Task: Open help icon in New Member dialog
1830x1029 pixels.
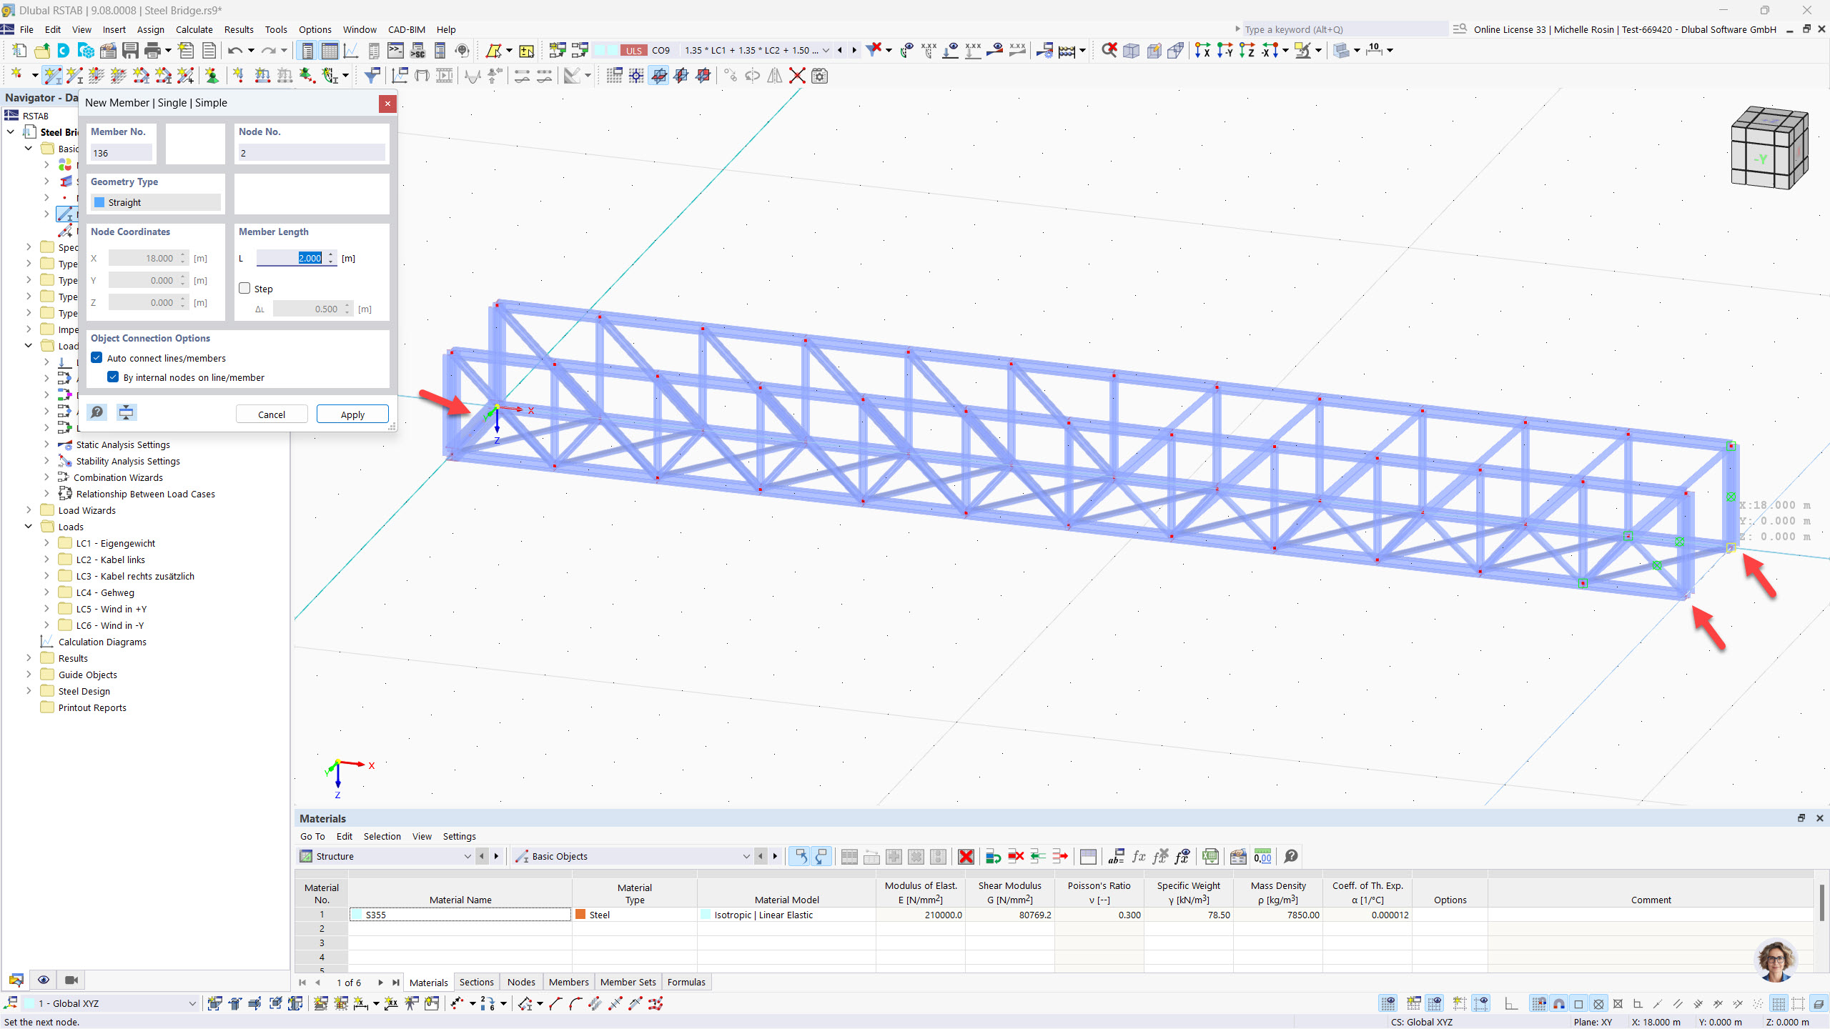Action: pyautogui.click(x=97, y=412)
